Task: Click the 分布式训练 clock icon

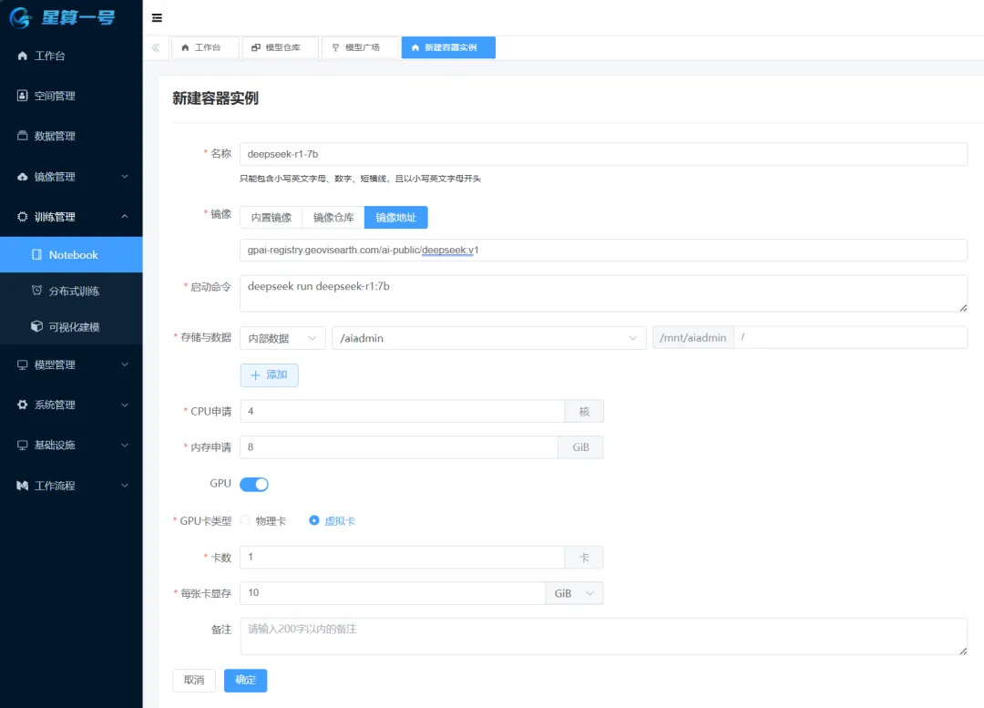Action: coord(36,291)
